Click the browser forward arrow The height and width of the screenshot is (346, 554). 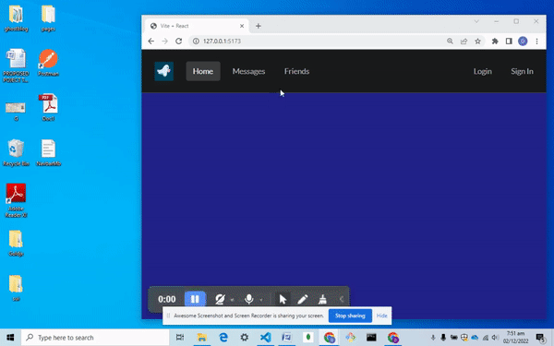tap(164, 41)
